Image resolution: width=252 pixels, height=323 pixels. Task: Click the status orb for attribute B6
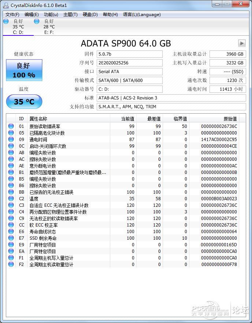point(11,185)
